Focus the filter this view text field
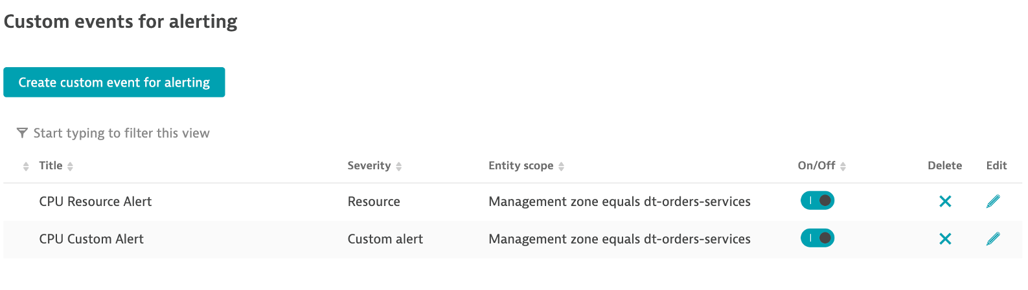This screenshot has height=290, width=1028. [x=122, y=133]
